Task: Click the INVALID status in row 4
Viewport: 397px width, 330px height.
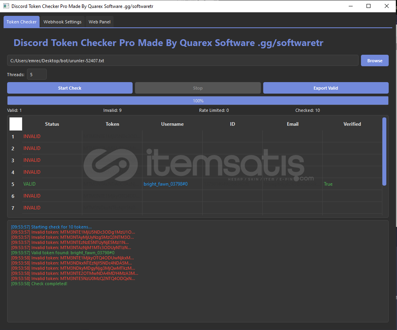Action: 32,172
